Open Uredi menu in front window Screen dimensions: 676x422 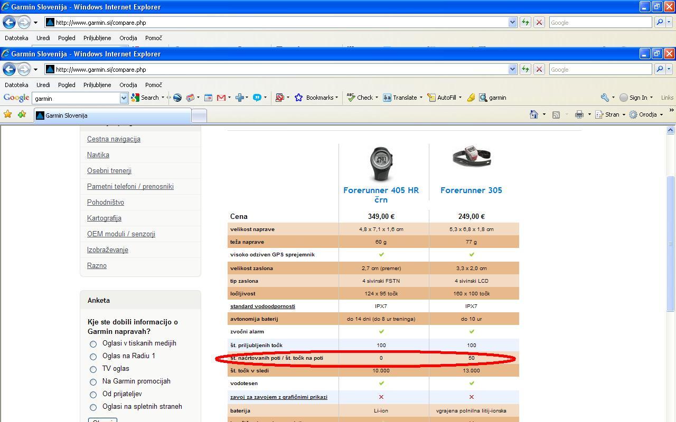coord(43,85)
